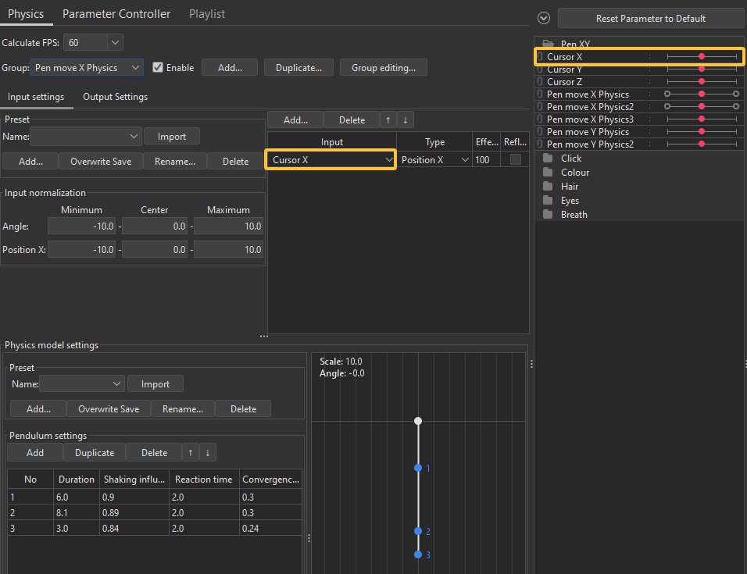747x574 pixels.
Task: Select pendulum node 3 in the preview
Action: click(418, 554)
